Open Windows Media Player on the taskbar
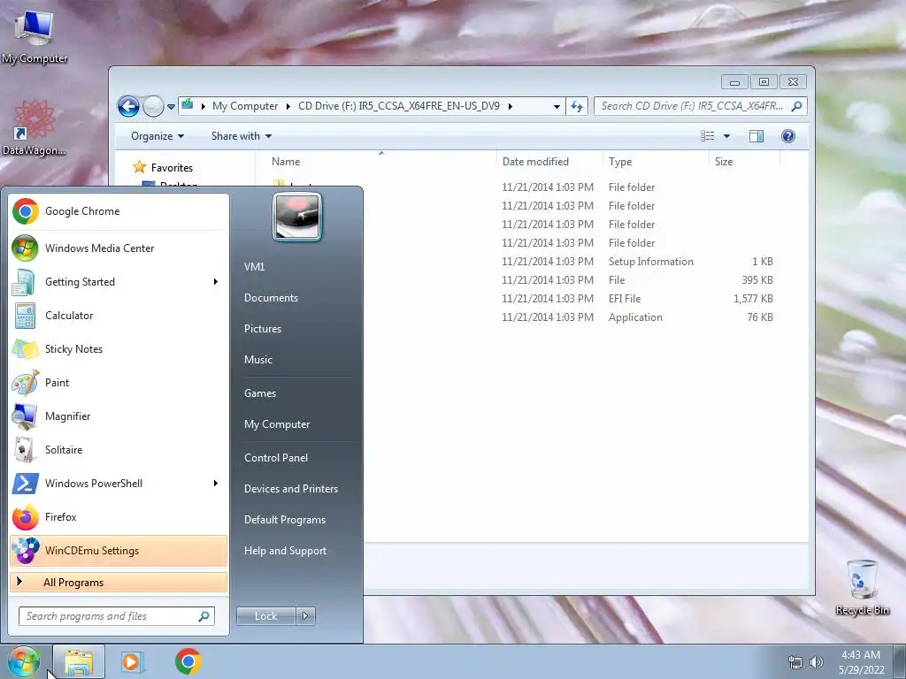906x679 pixels. [x=133, y=661]
